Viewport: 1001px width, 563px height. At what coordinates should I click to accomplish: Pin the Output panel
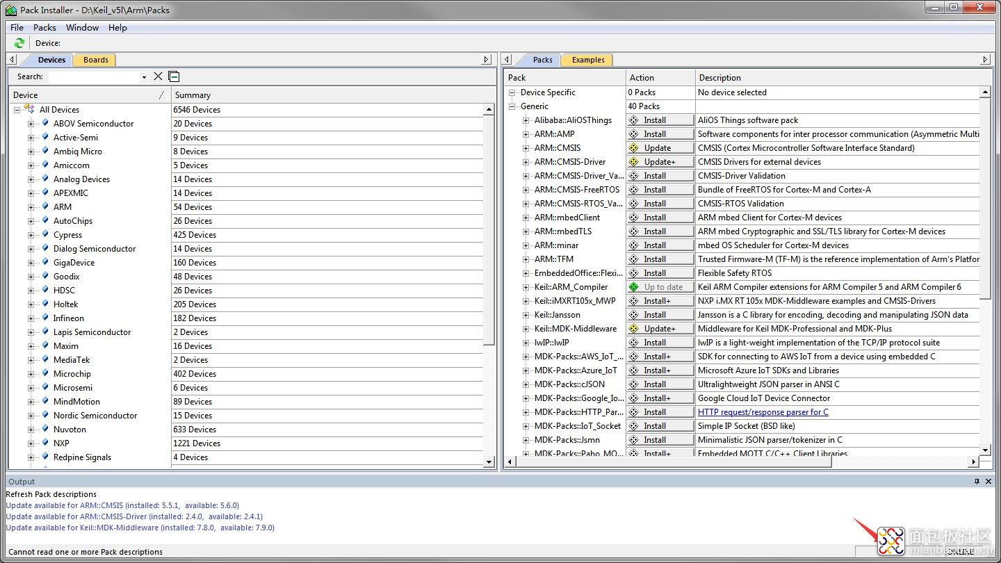coord(977,481)
